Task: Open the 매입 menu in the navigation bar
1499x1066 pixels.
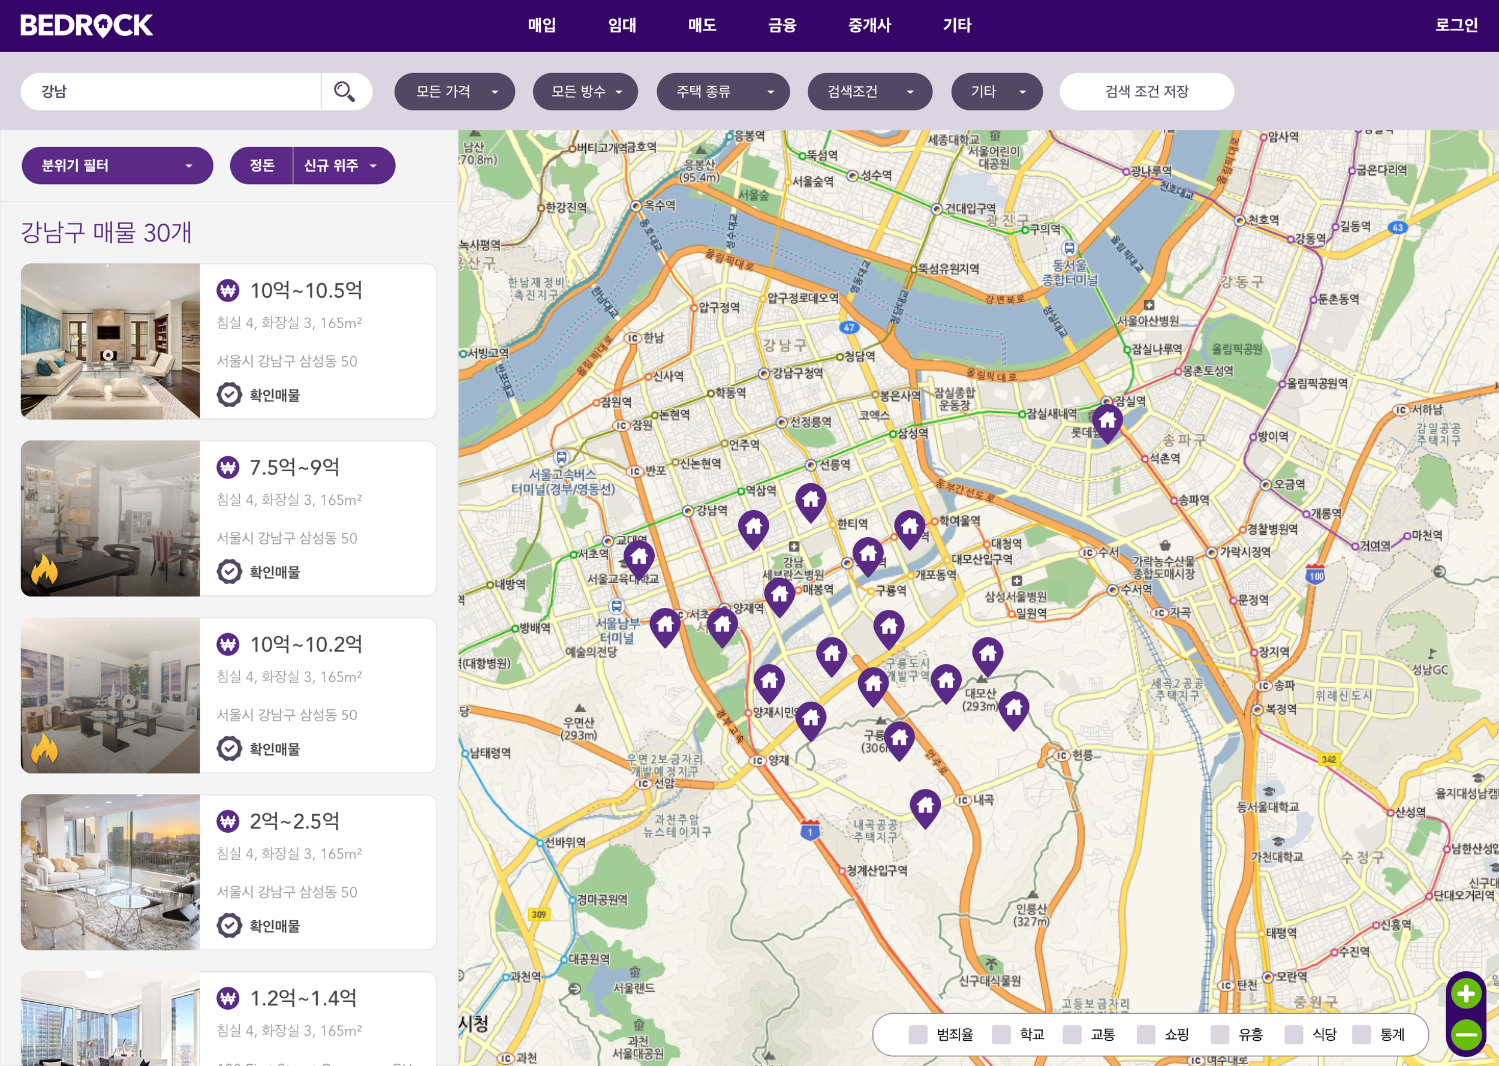Action: point(541,26)
